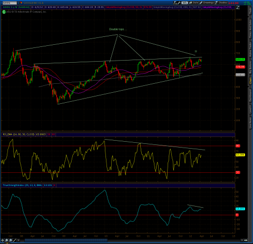
Task: Click the GOOG symbol input field
Action: coord(9,3)
